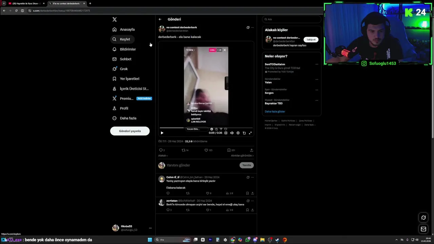The height and width of the screenshot is (244, 434).
Task: Repost Cehm's reply
Action: (188, 193)
